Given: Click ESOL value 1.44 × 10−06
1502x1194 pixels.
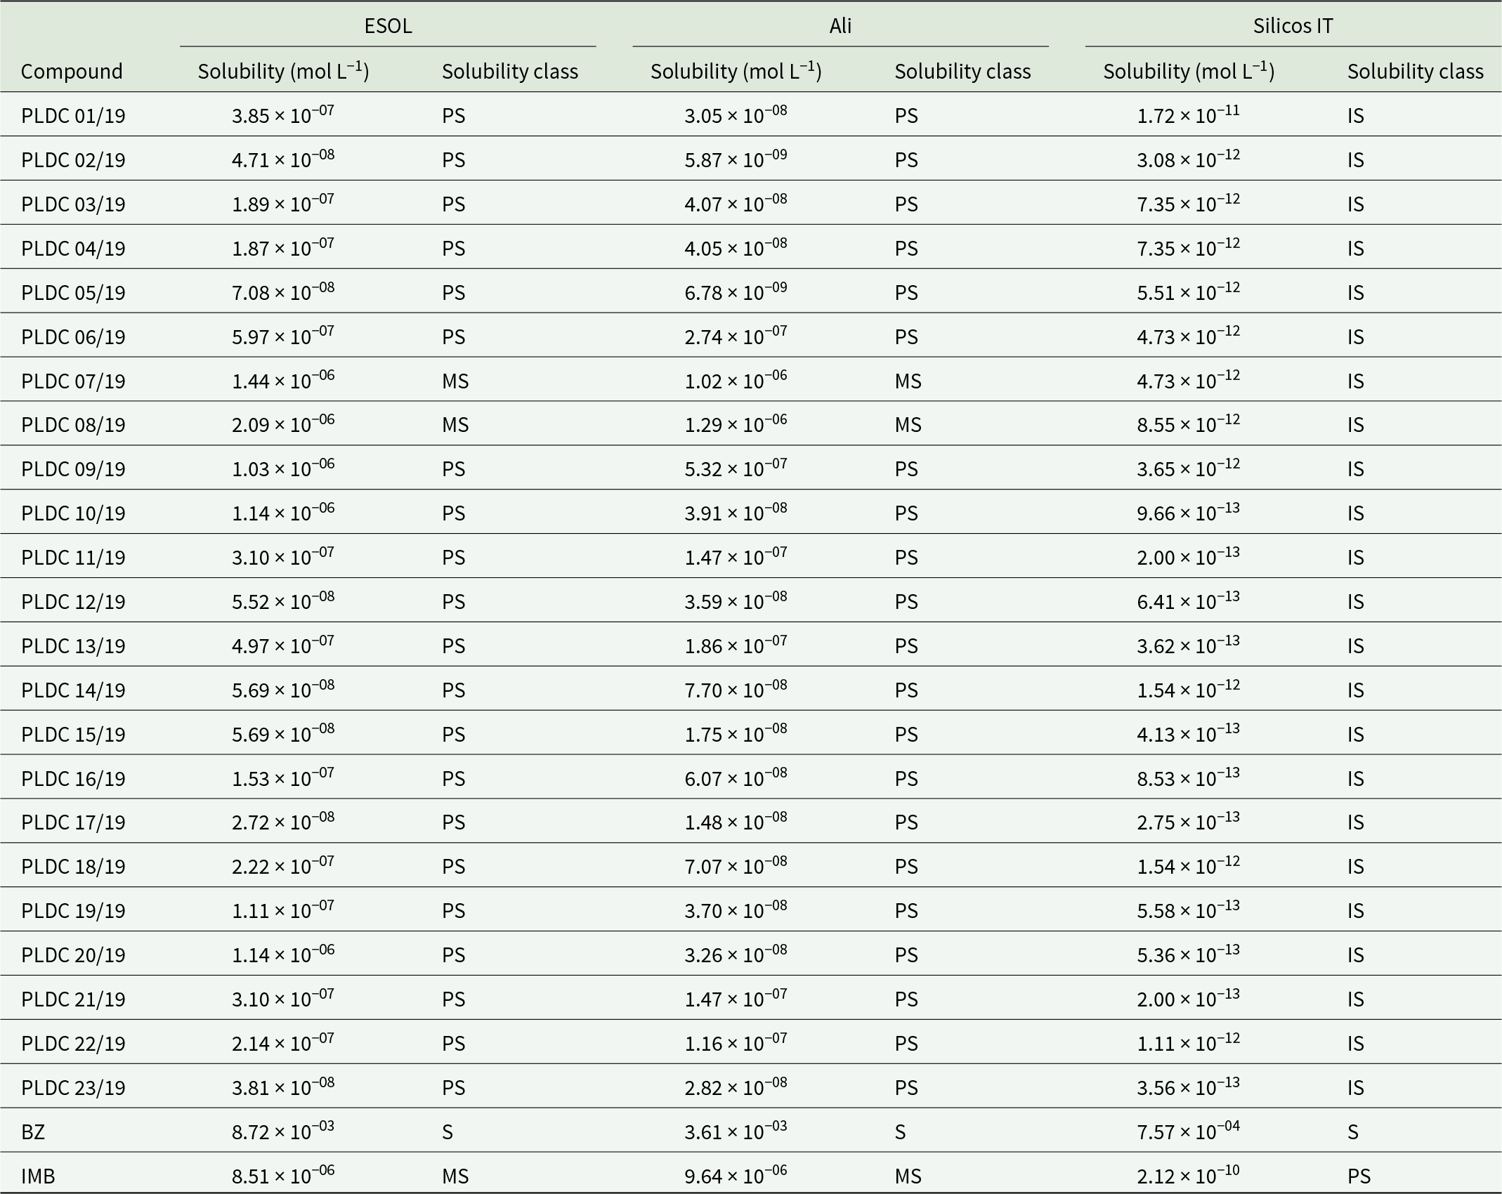Looking at the screenshot, I should tap(283, 379).
